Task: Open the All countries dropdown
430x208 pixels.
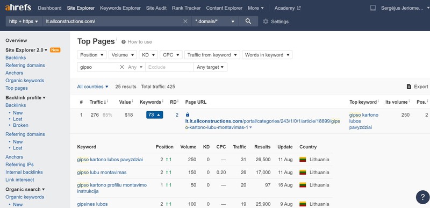Action: 92,87
